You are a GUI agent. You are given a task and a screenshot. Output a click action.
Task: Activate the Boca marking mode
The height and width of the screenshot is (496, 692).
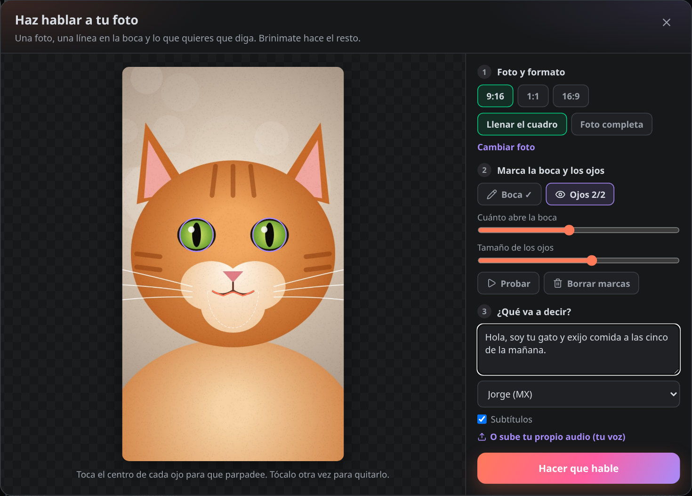509,195
